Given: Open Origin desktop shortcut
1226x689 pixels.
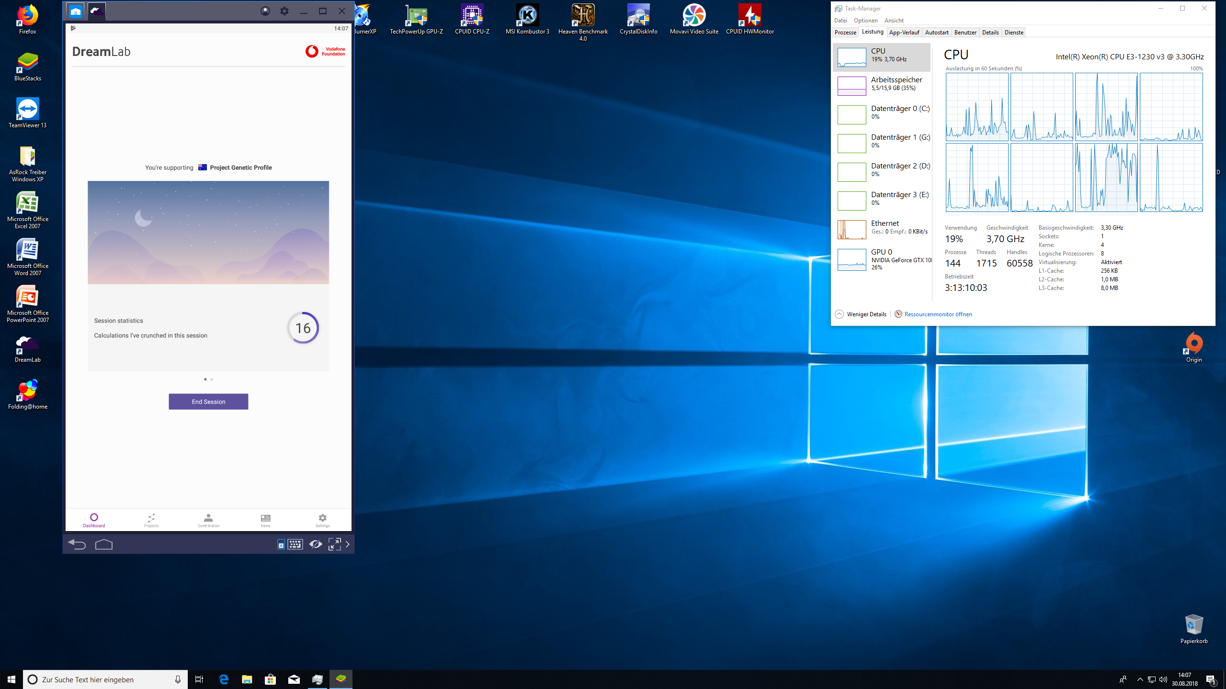Looking at the screenshot, I should (x=1194, y=348).
